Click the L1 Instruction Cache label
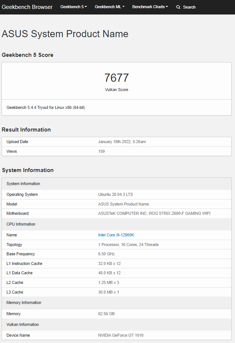Image resolution: width=235 pixels, height=343 pixels. (x=24, y=263)
